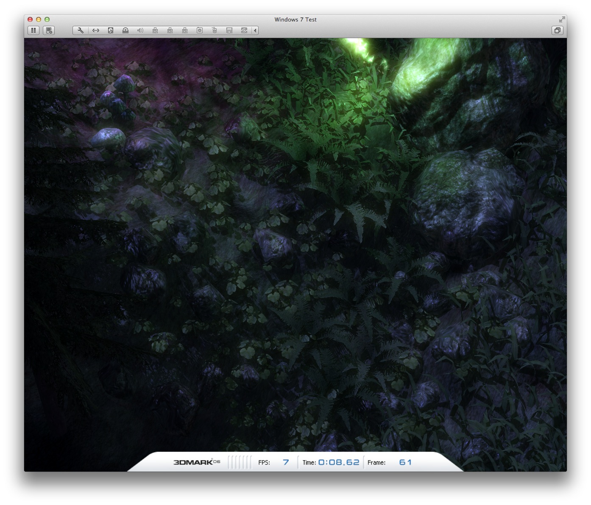Click the camera device icon
The image size is (591, 505).
coord(200,30)
